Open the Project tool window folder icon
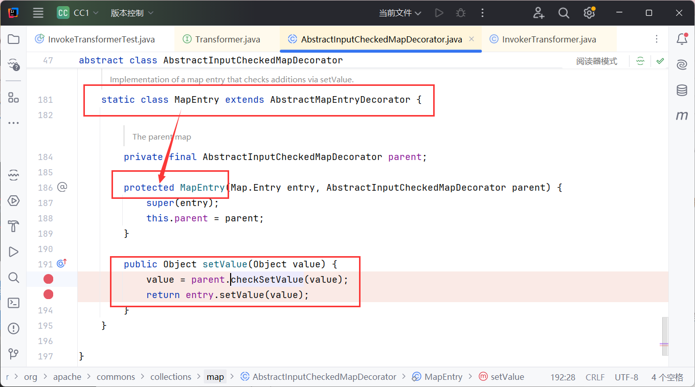 pyautogui.click(x=14, y=39)
